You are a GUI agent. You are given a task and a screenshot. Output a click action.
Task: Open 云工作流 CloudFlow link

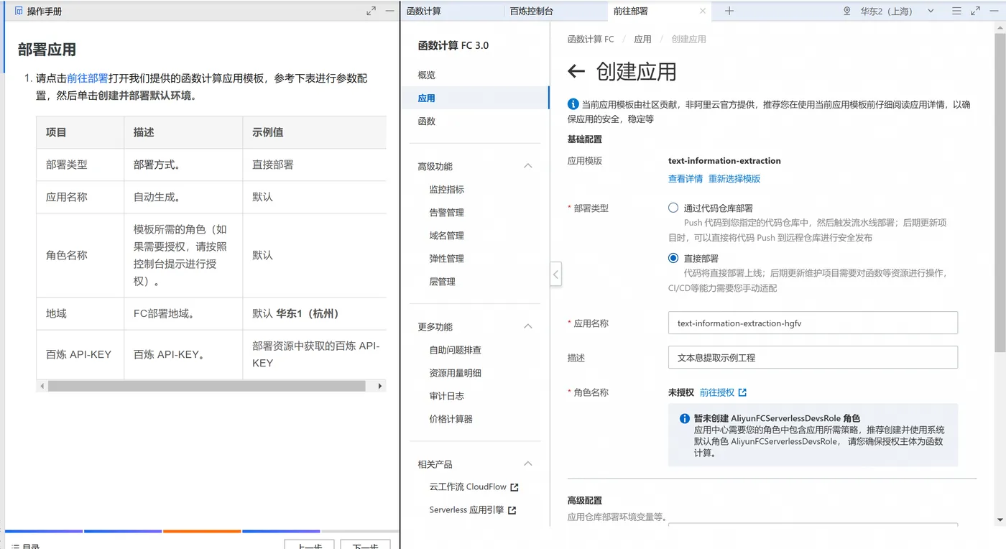[468, 486]
